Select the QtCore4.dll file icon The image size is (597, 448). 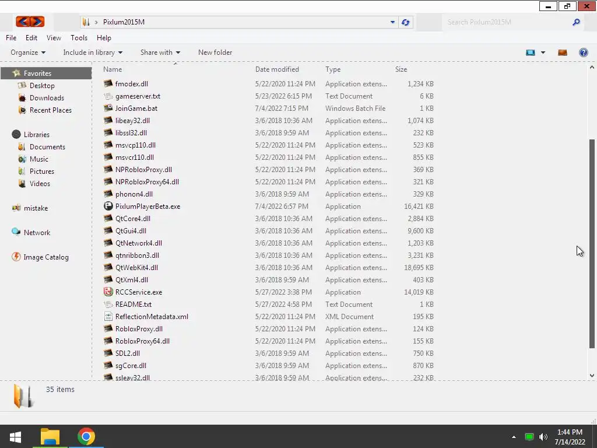click(108, 218)
